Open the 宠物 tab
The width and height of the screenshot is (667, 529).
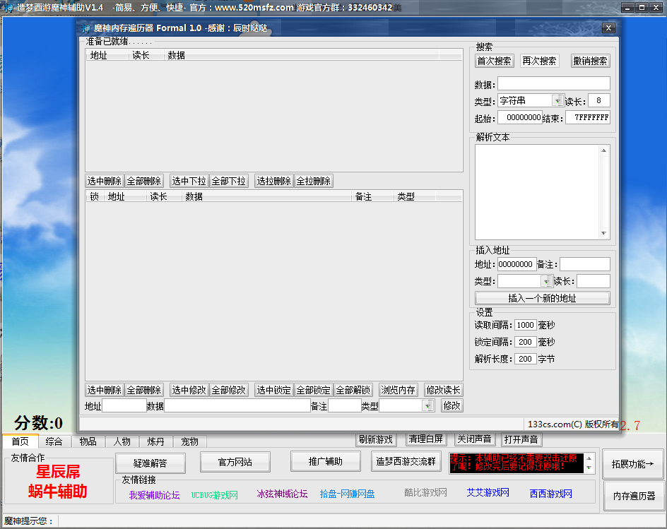pos(190,441)
